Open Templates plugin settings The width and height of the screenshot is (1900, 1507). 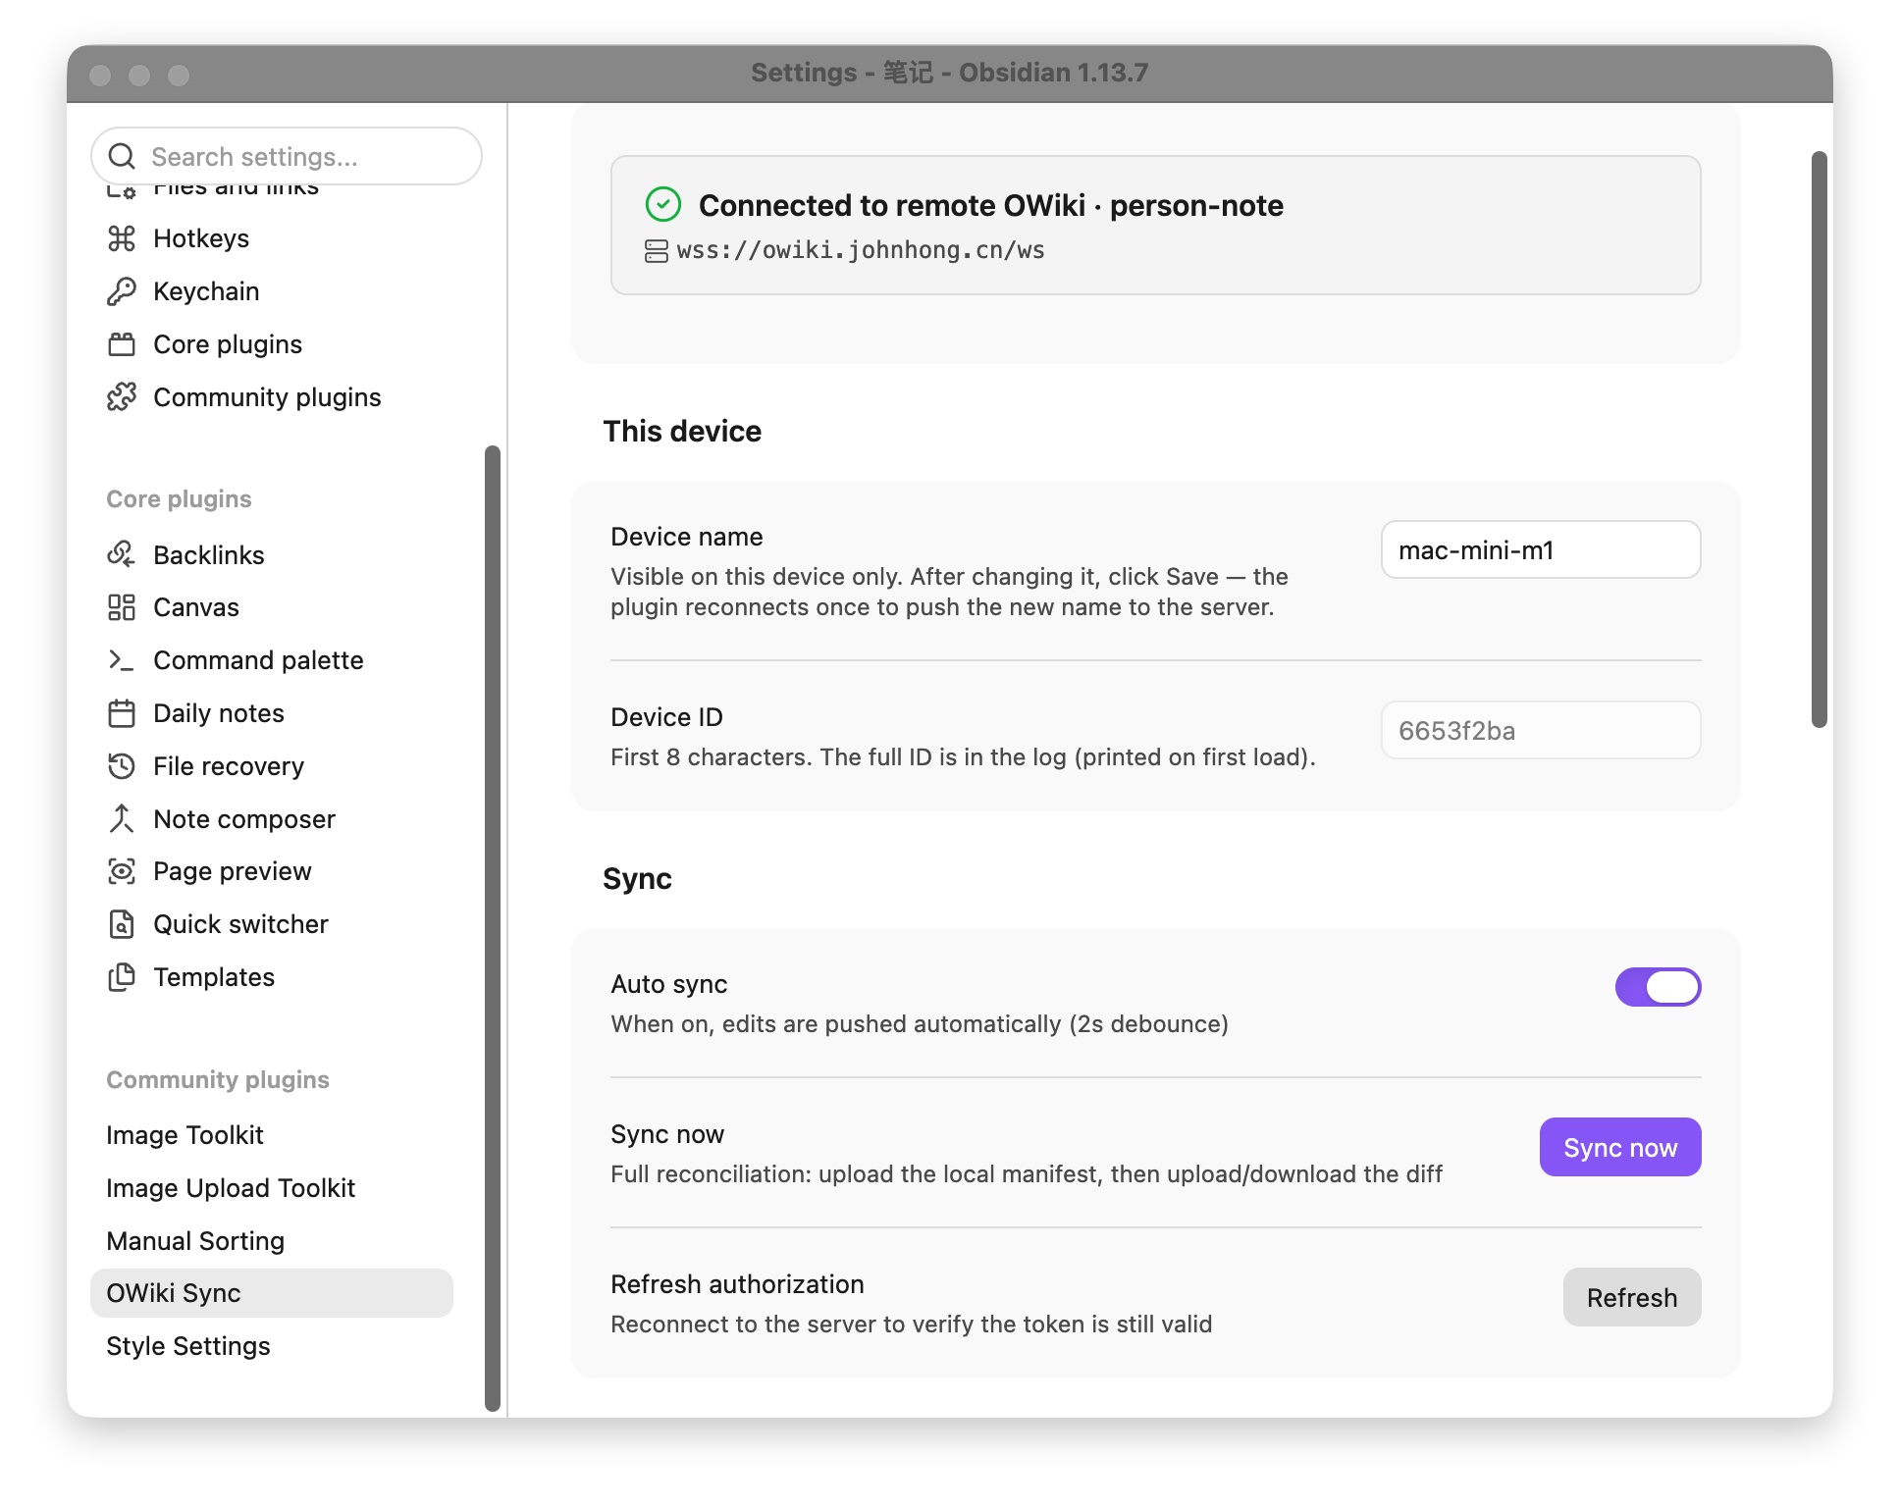[272, 977]
